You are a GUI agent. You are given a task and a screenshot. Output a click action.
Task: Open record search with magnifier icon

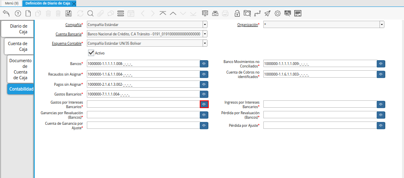point(90,13)
